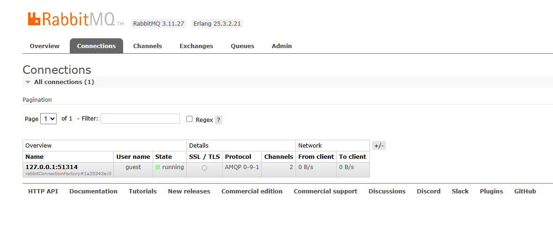
Task: Open the Regex help question mark
Action: click(x=218, y=120)
